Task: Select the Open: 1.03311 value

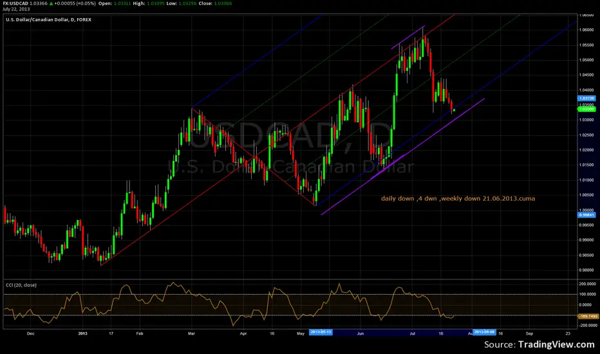Action: [115, 3]
